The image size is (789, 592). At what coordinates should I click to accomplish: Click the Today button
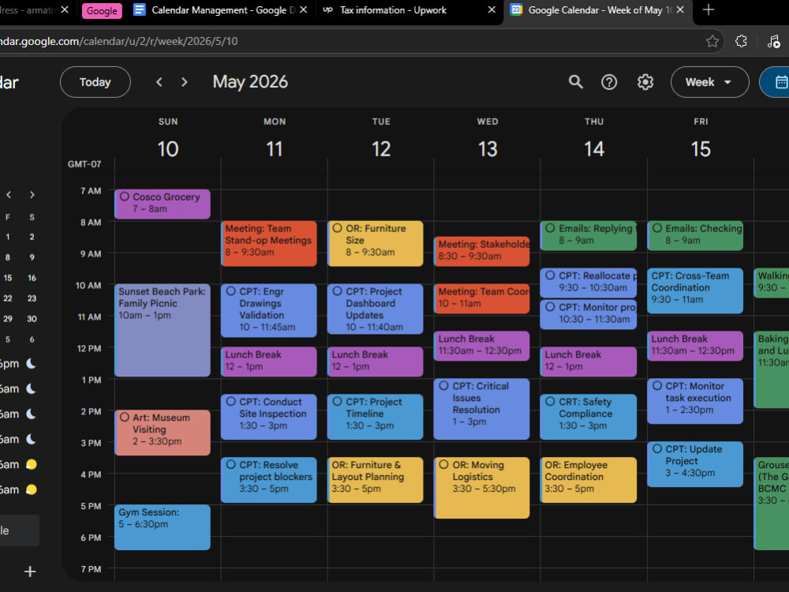point(95,82)
